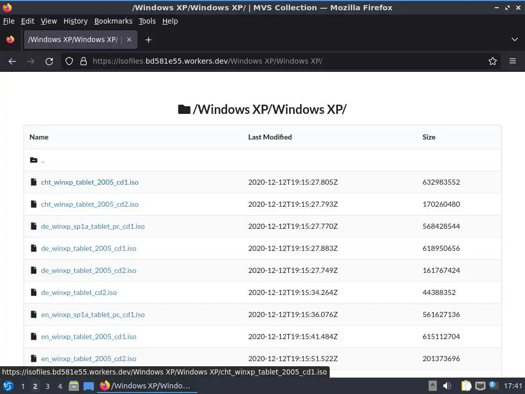The image size is (525, 394).
Task: Open the clipboard manager tray icon
Action: pos(466,386)
